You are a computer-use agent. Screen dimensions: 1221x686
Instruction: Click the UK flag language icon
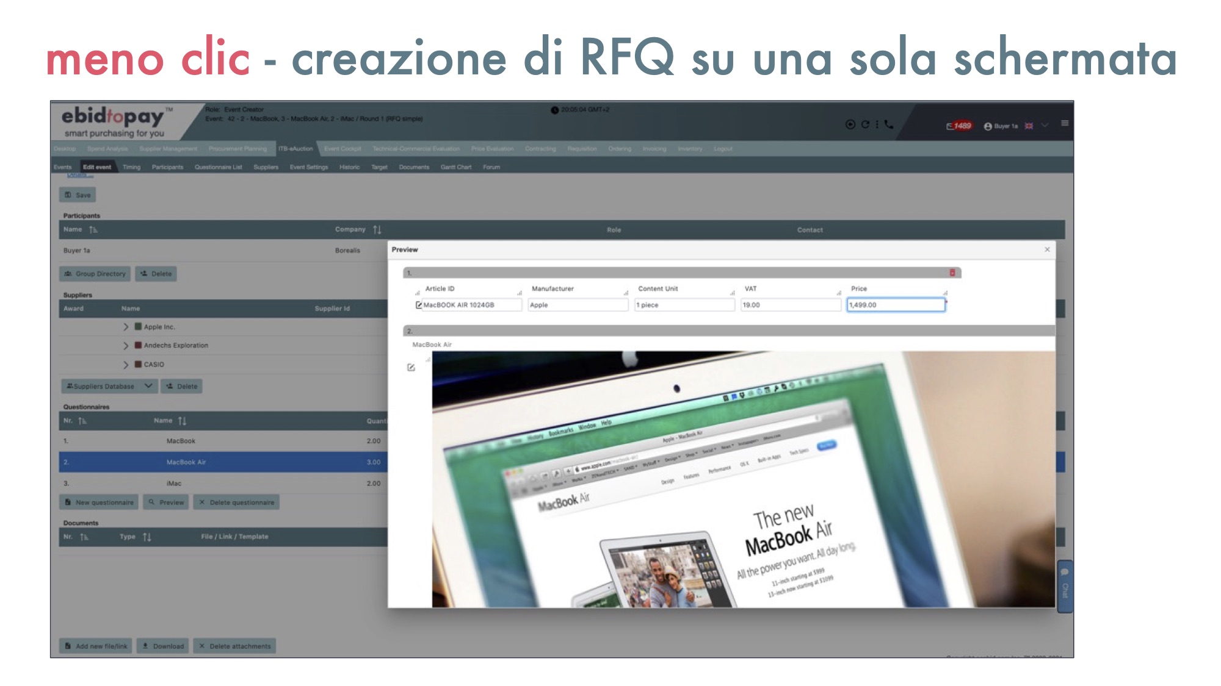tap(1029, 126)
